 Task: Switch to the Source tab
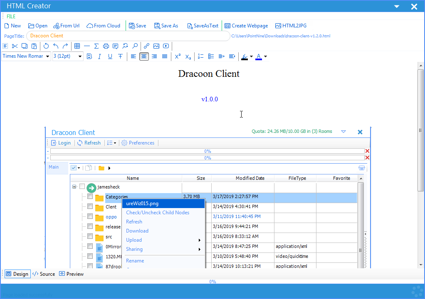[x=44, y=274]
